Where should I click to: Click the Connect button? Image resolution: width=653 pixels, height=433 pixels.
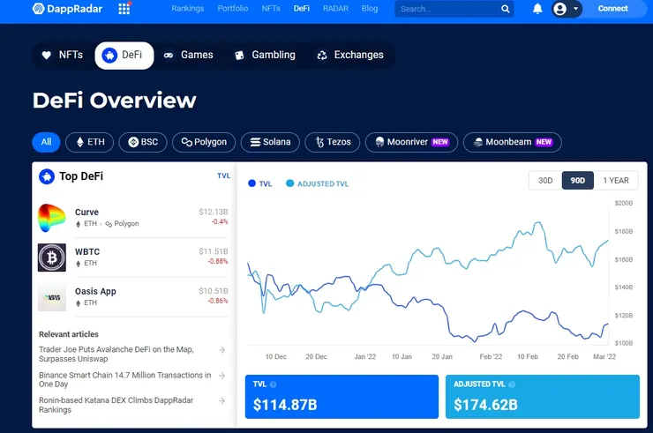coord(612,8)
